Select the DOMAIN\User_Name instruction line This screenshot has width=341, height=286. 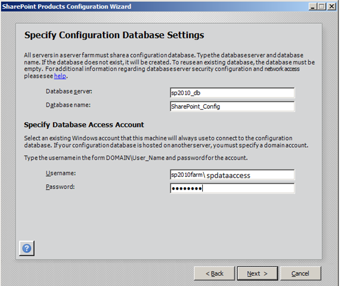click(x=136, y=158)
